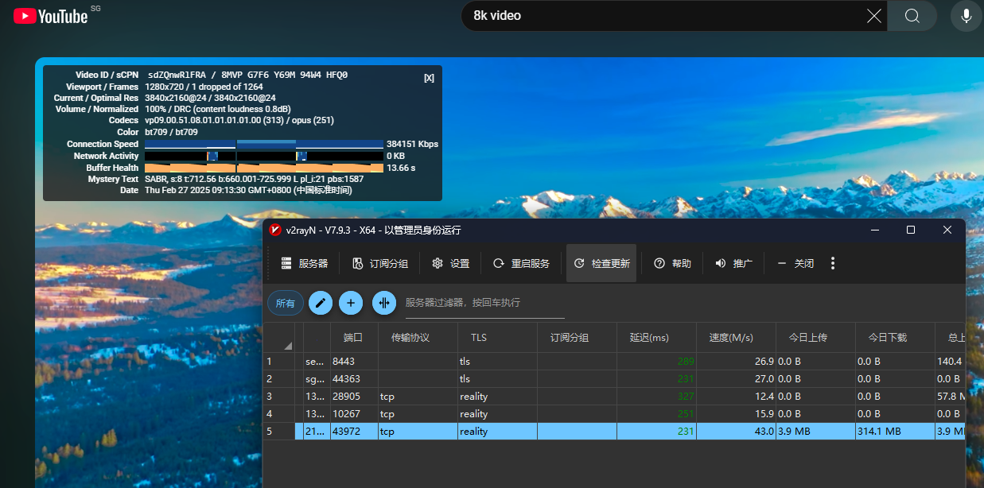
Task: Sort by the 传输协议 column header
Action: pos(418,338)
